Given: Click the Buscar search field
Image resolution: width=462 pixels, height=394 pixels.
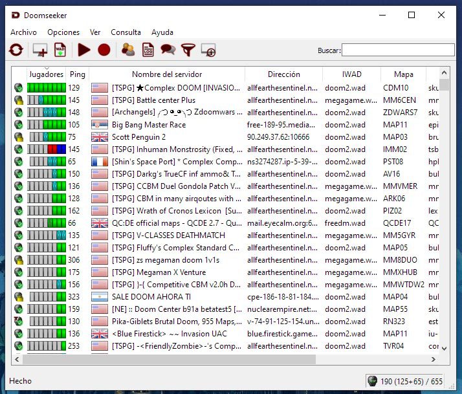Looking at the screenshot, I should [398, 50].
